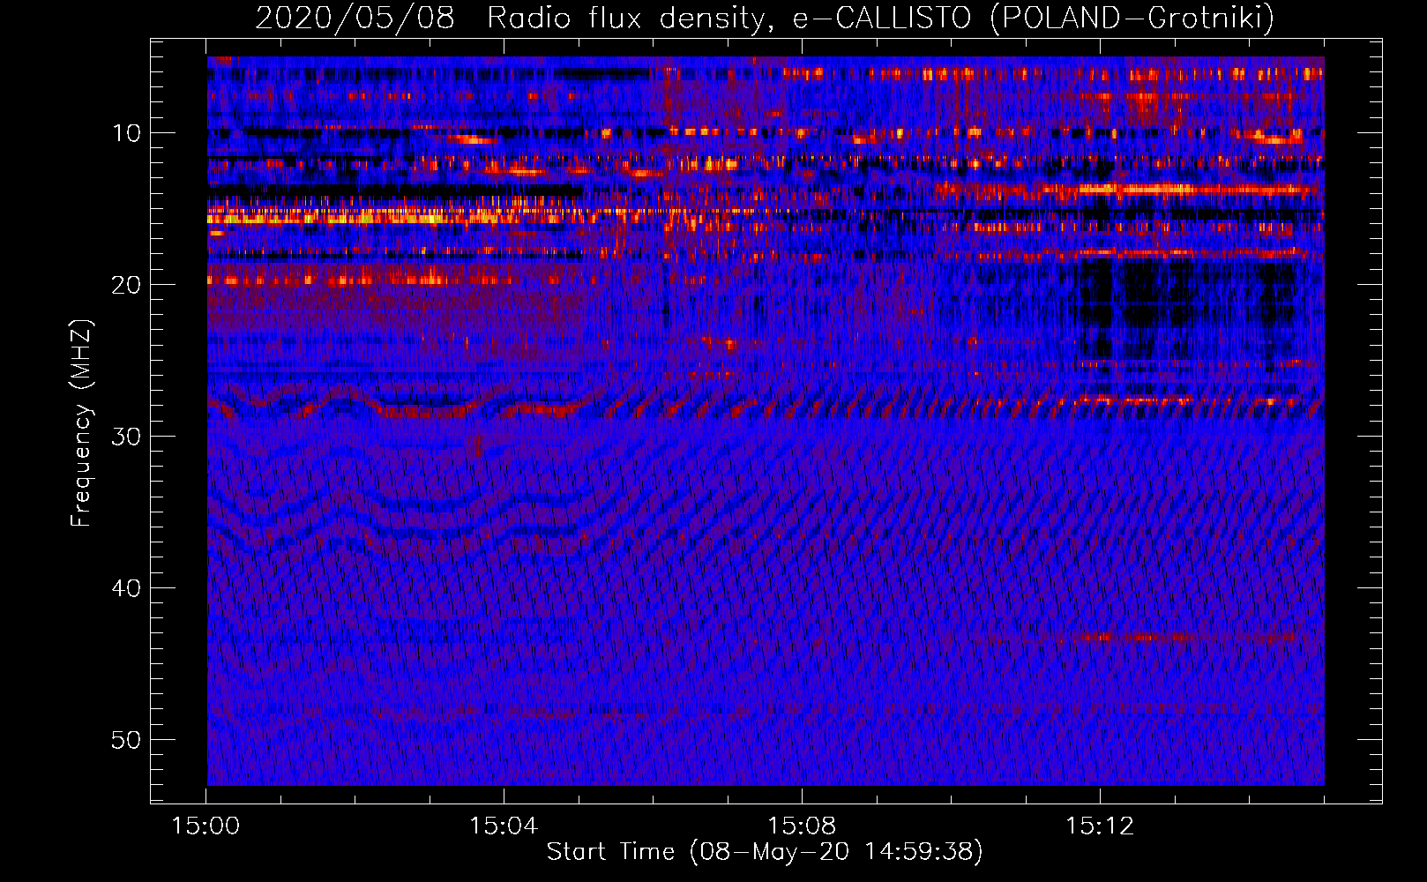Click the 'Frequency (MHZ)' y-axis label
Viewport: 1427px width, 882px height.
[81, 423]
